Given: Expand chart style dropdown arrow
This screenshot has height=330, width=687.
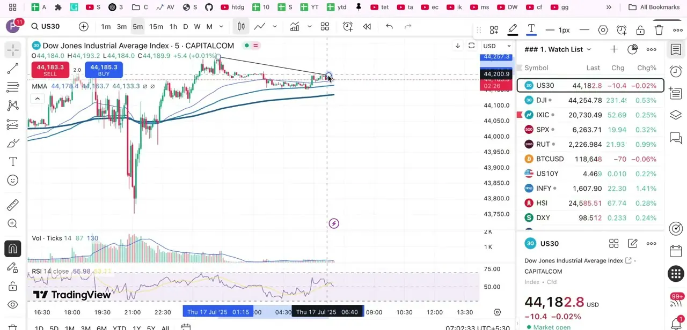Looking at the screenshot, I should [x=275, y=26].
